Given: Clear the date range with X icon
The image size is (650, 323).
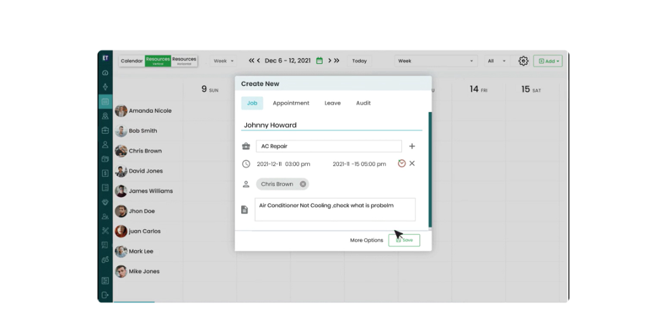Looking at the screenshot, I should 412,163.
